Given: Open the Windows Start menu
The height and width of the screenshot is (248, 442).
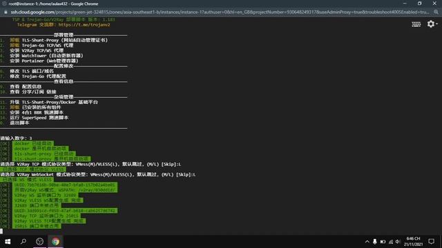Looking at the screenshot, I should (8, 242).
